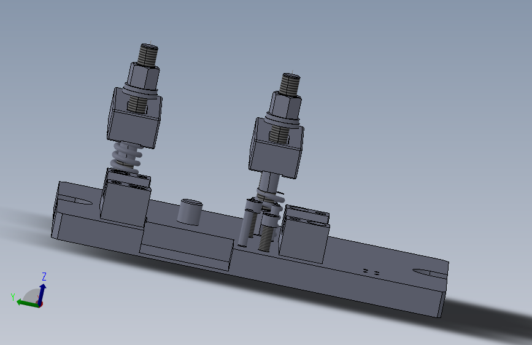Pick the raised rectangular pad on the base front

click(x=187, y=247)
